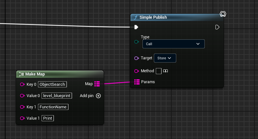
Task: Click the Add pin plus icon
Action: click(x=98, y=96)
